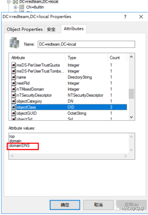Viewport: 148px width, 215px height.
Task: Click the DN type cell
Action: (x=70, y=101)
